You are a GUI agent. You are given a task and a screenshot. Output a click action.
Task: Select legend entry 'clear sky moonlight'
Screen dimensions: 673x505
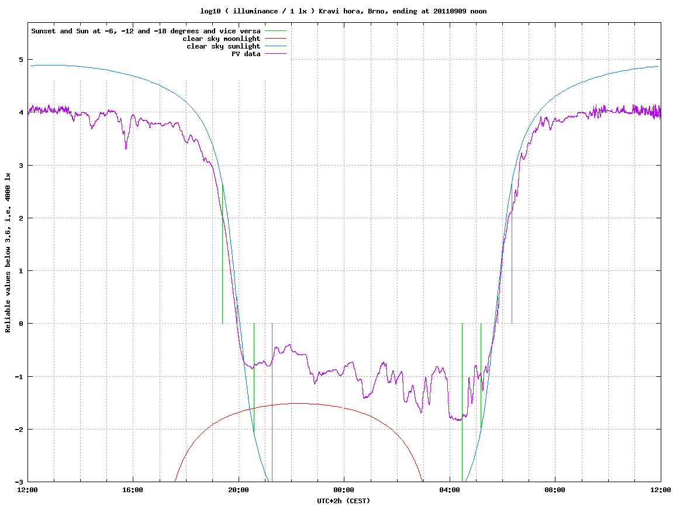tap(222, 39)
